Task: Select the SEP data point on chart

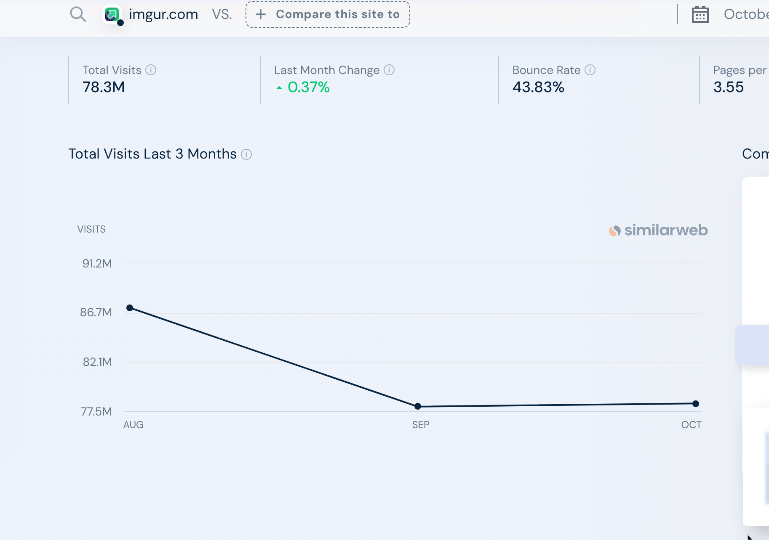Action: (x=418, y=406)
